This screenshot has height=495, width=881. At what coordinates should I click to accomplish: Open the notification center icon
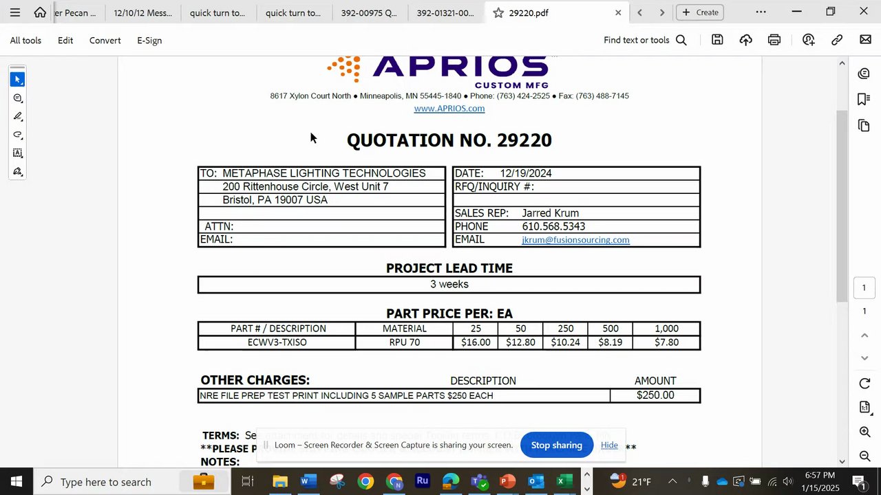tap(859, 481)
